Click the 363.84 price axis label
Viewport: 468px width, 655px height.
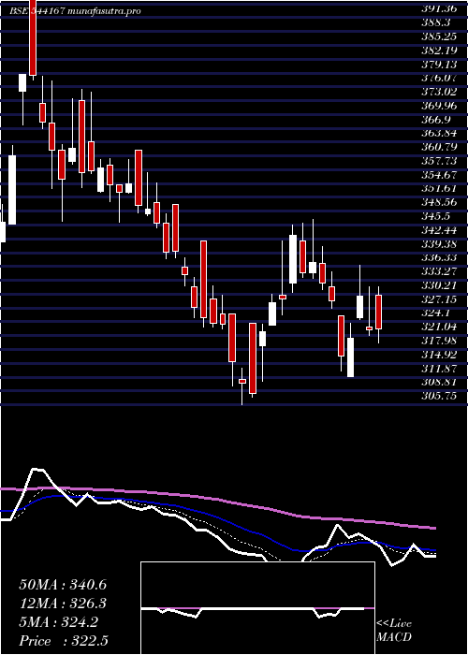coord(439,133)
